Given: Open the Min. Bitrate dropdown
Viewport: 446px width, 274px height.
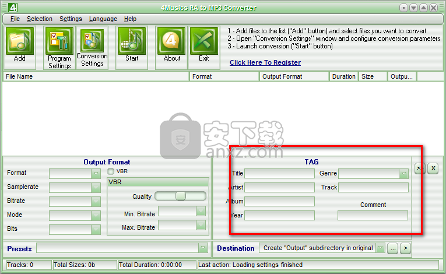Looking at the screenshot, I should 201,211.
